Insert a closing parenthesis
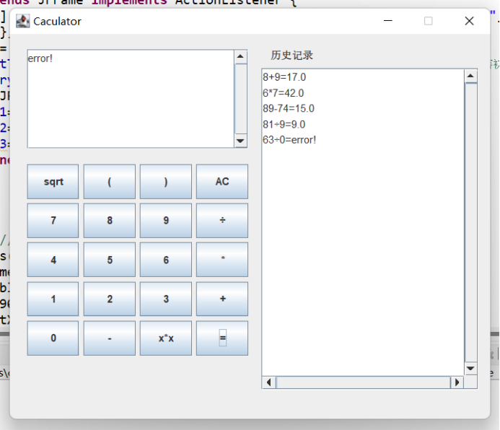The image size is (500, 430). (166, 182)
